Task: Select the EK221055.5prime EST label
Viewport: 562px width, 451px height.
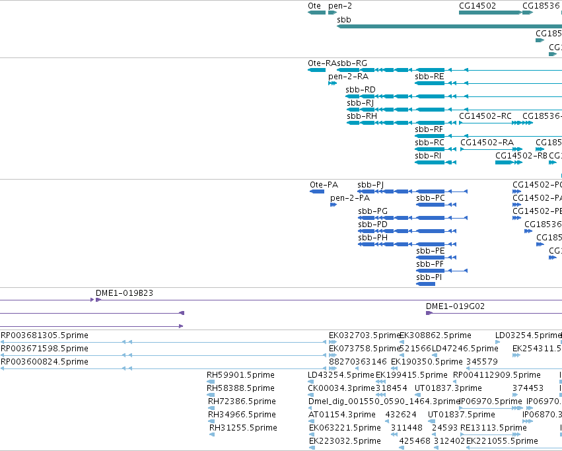Action: tap(502, 442)
